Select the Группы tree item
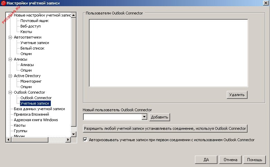Viewport: 270px width, 167px height. click(20, 131)
